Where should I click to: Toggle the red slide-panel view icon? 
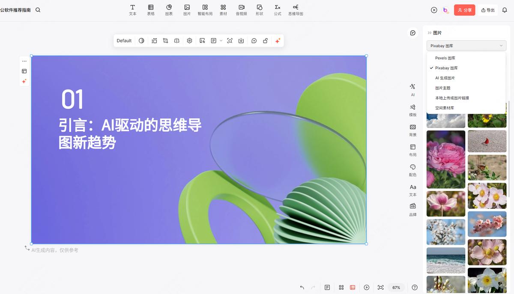tap(353, 288)
